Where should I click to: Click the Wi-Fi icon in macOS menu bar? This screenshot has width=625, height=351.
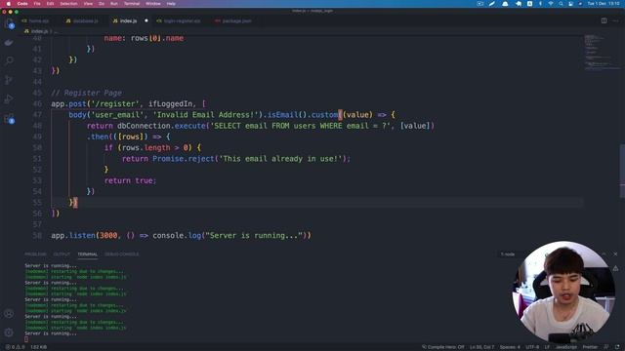[x=551, y=4]
